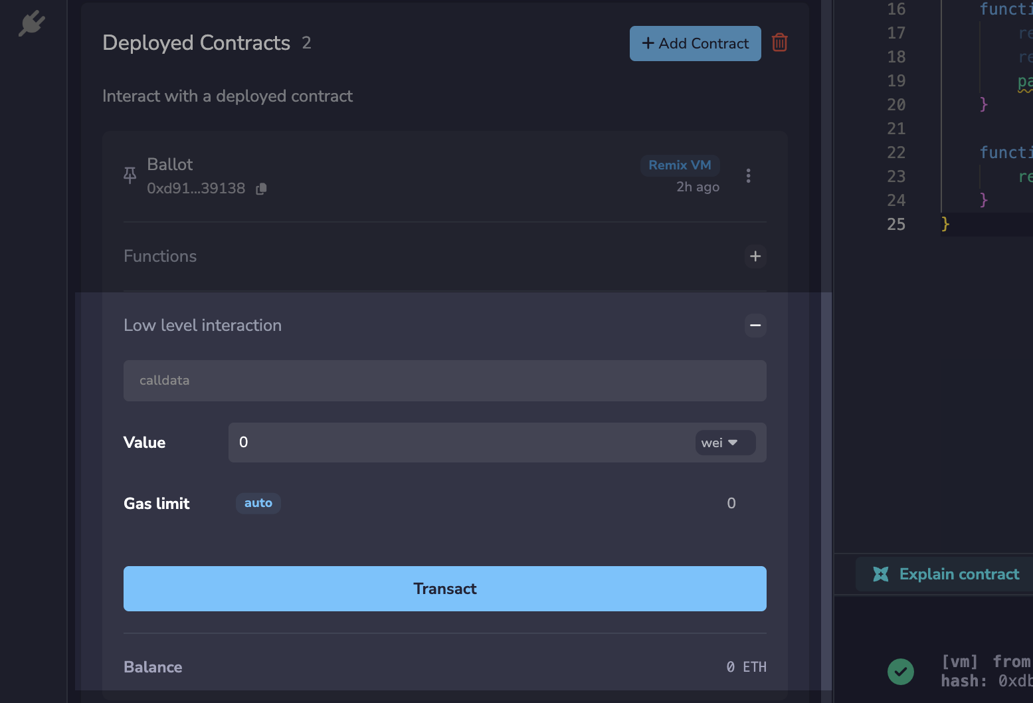Click line number 25 in editor
Screen dimensions: 1033x703
(x=896, y=225)
